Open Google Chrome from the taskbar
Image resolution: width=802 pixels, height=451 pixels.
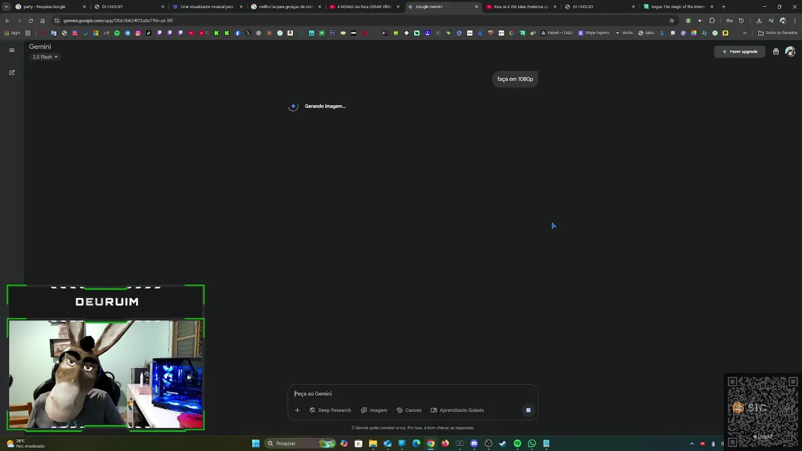point(430,443)
